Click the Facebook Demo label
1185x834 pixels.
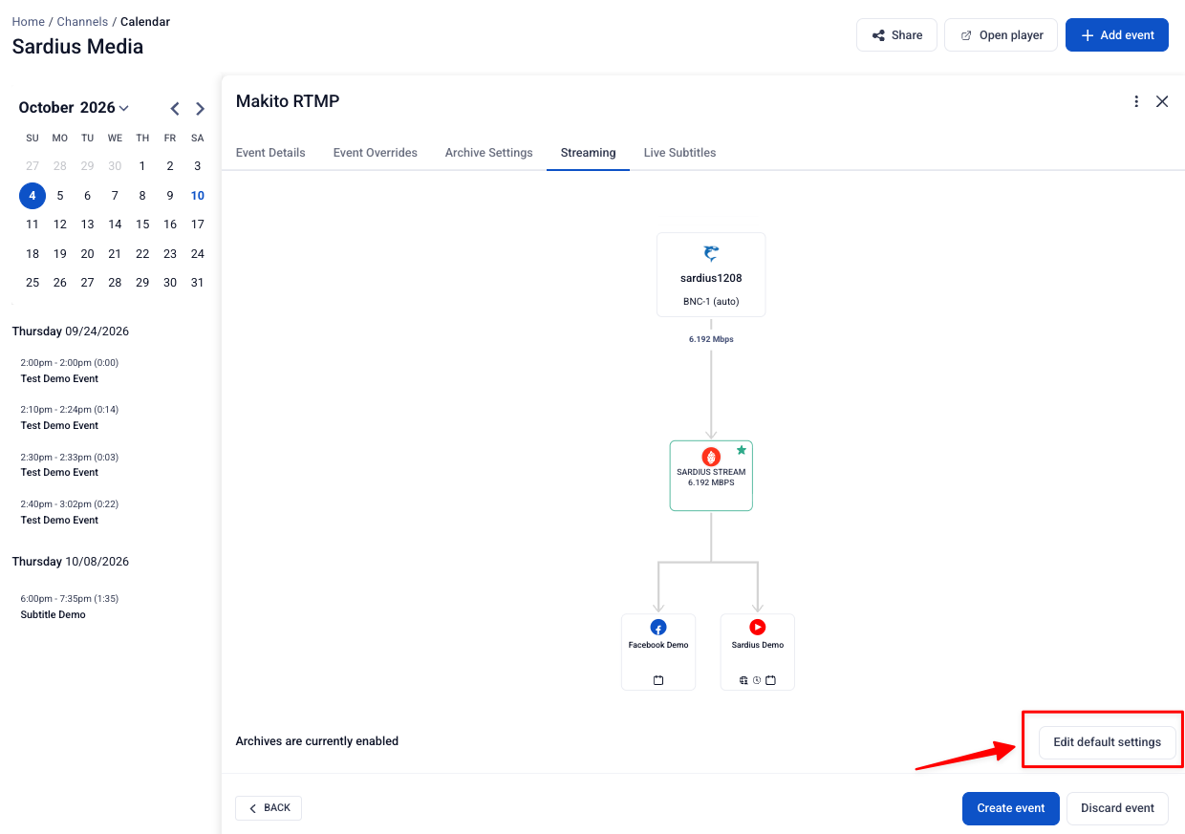pos(658,645)
